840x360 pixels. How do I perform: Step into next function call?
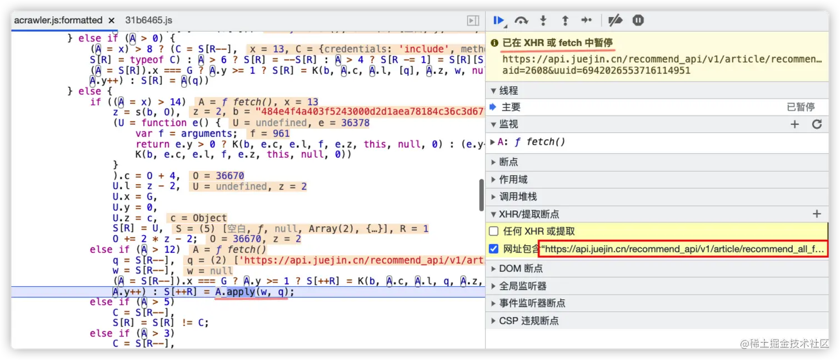point(543,21)
